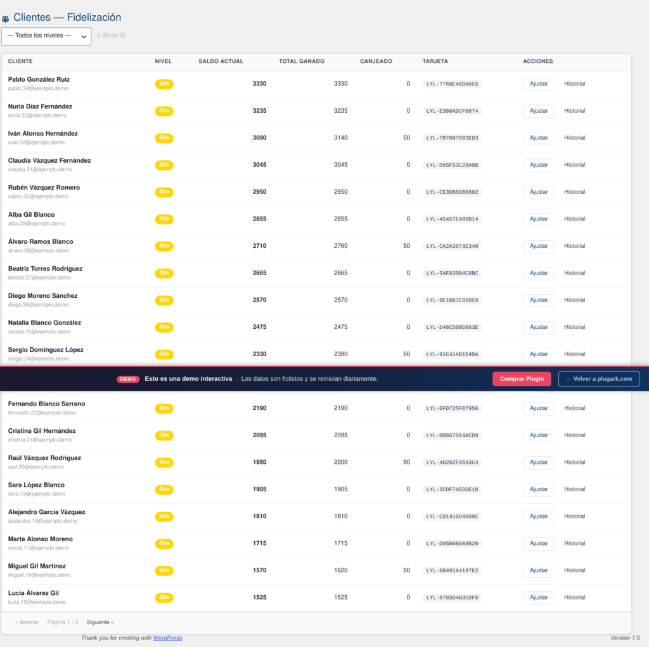Click the Anterior pagination link
Image resolution: width=649 pixels, height=647 pixels.
27,622
